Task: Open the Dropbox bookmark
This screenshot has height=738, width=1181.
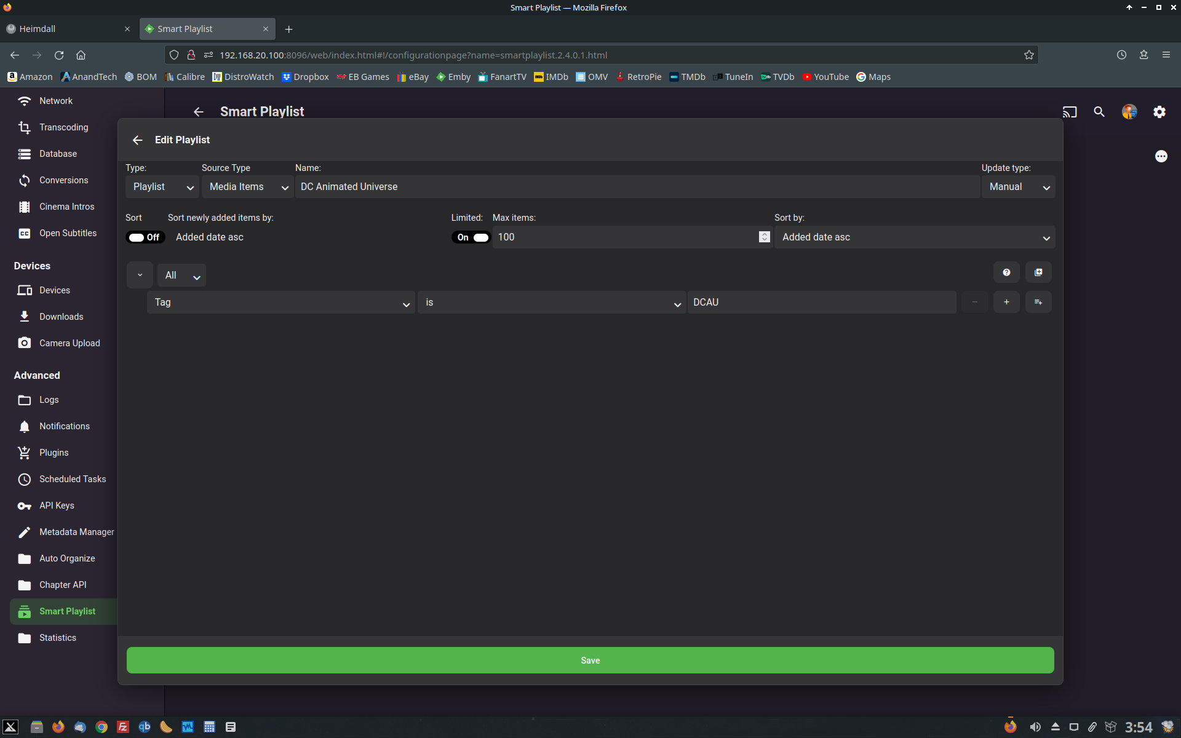Action: (x=305, y=77)
